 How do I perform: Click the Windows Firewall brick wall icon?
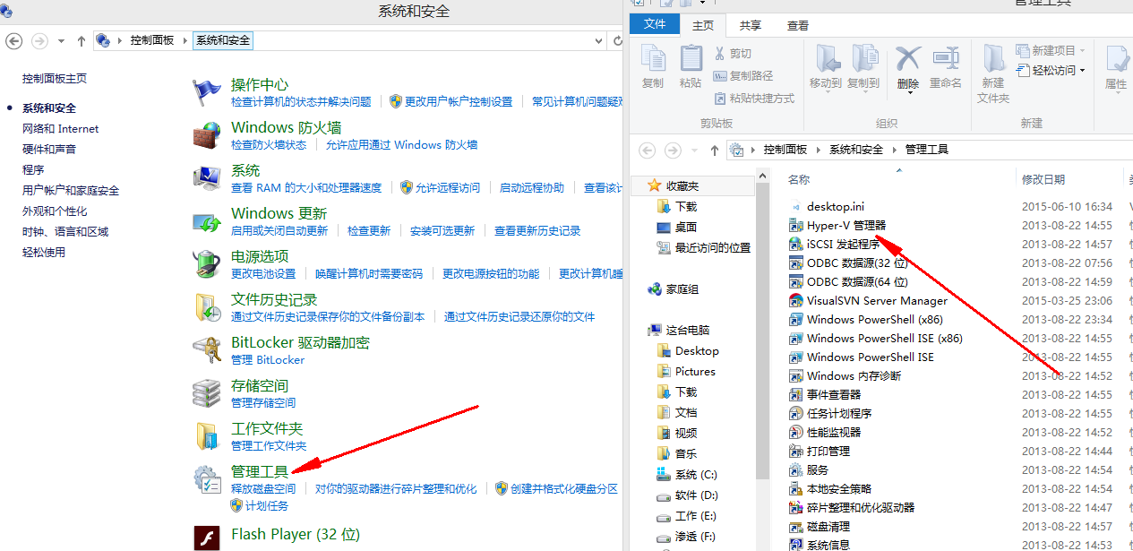coord(207,135)
